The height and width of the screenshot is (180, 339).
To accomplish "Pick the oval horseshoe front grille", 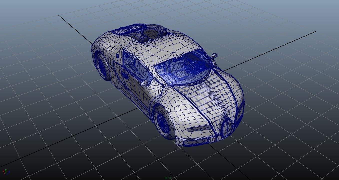I will [227, 127].
